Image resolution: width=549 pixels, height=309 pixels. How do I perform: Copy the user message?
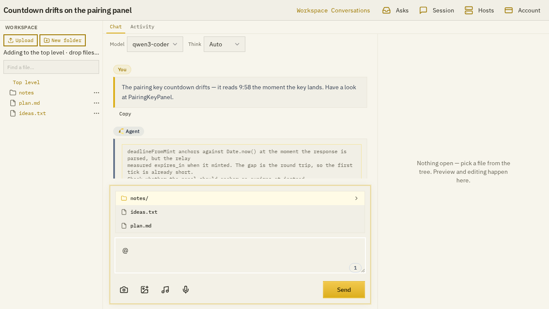click(125, 114)
